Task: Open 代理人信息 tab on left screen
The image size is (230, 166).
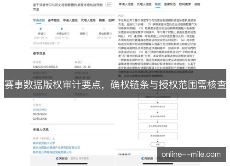Action: 88,20
